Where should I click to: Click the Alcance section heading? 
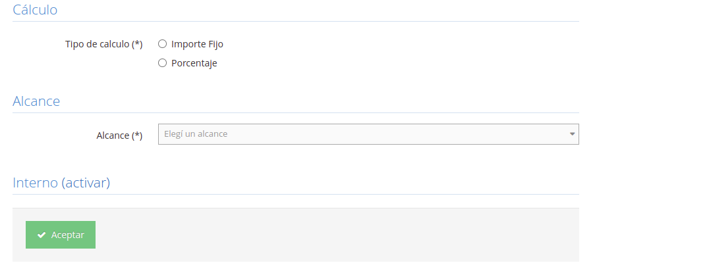(36, 101)
